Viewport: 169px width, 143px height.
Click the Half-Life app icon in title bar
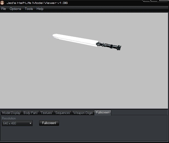coord(2,2)
